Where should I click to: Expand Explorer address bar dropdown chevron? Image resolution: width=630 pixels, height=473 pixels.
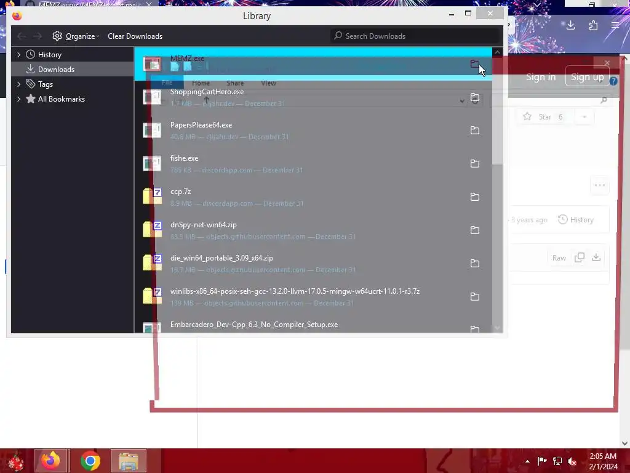(462, 101)
